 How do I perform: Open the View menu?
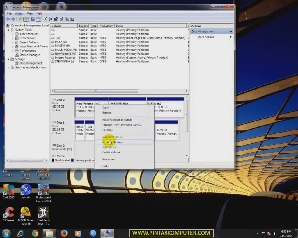[30, 13]
